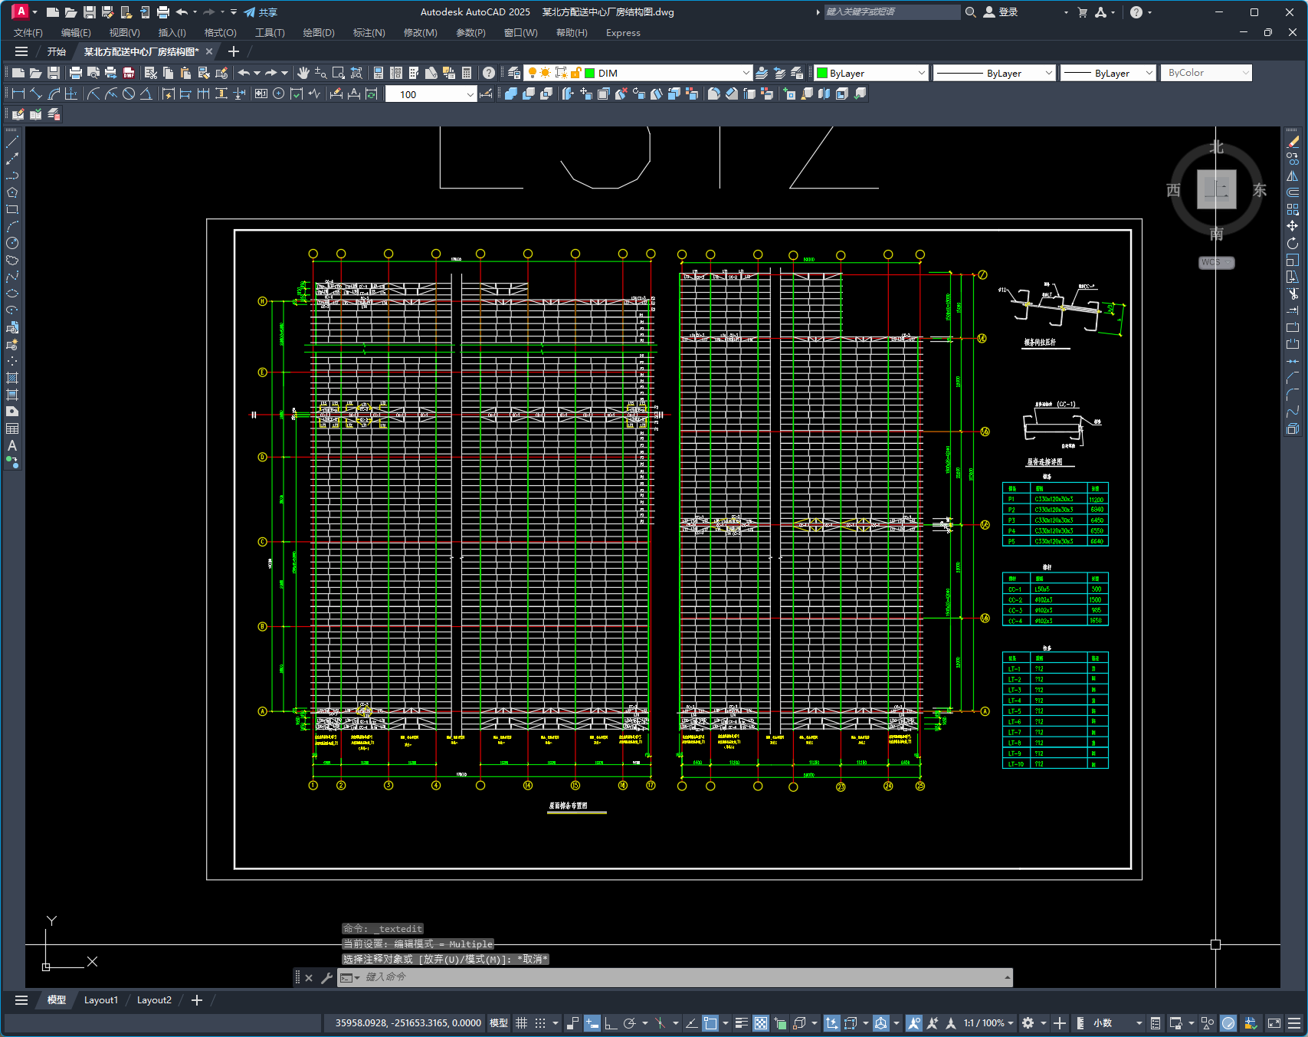The image size is (1308, 1037).
Task: Click the Cut (scissors) icon
Action: [151, 73]
